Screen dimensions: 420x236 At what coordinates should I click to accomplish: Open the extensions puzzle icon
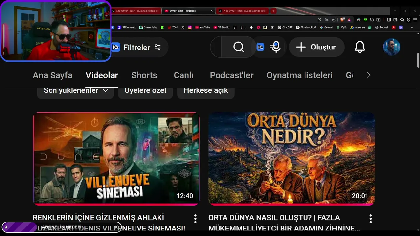pyautogui.click(x=372, y=20)
